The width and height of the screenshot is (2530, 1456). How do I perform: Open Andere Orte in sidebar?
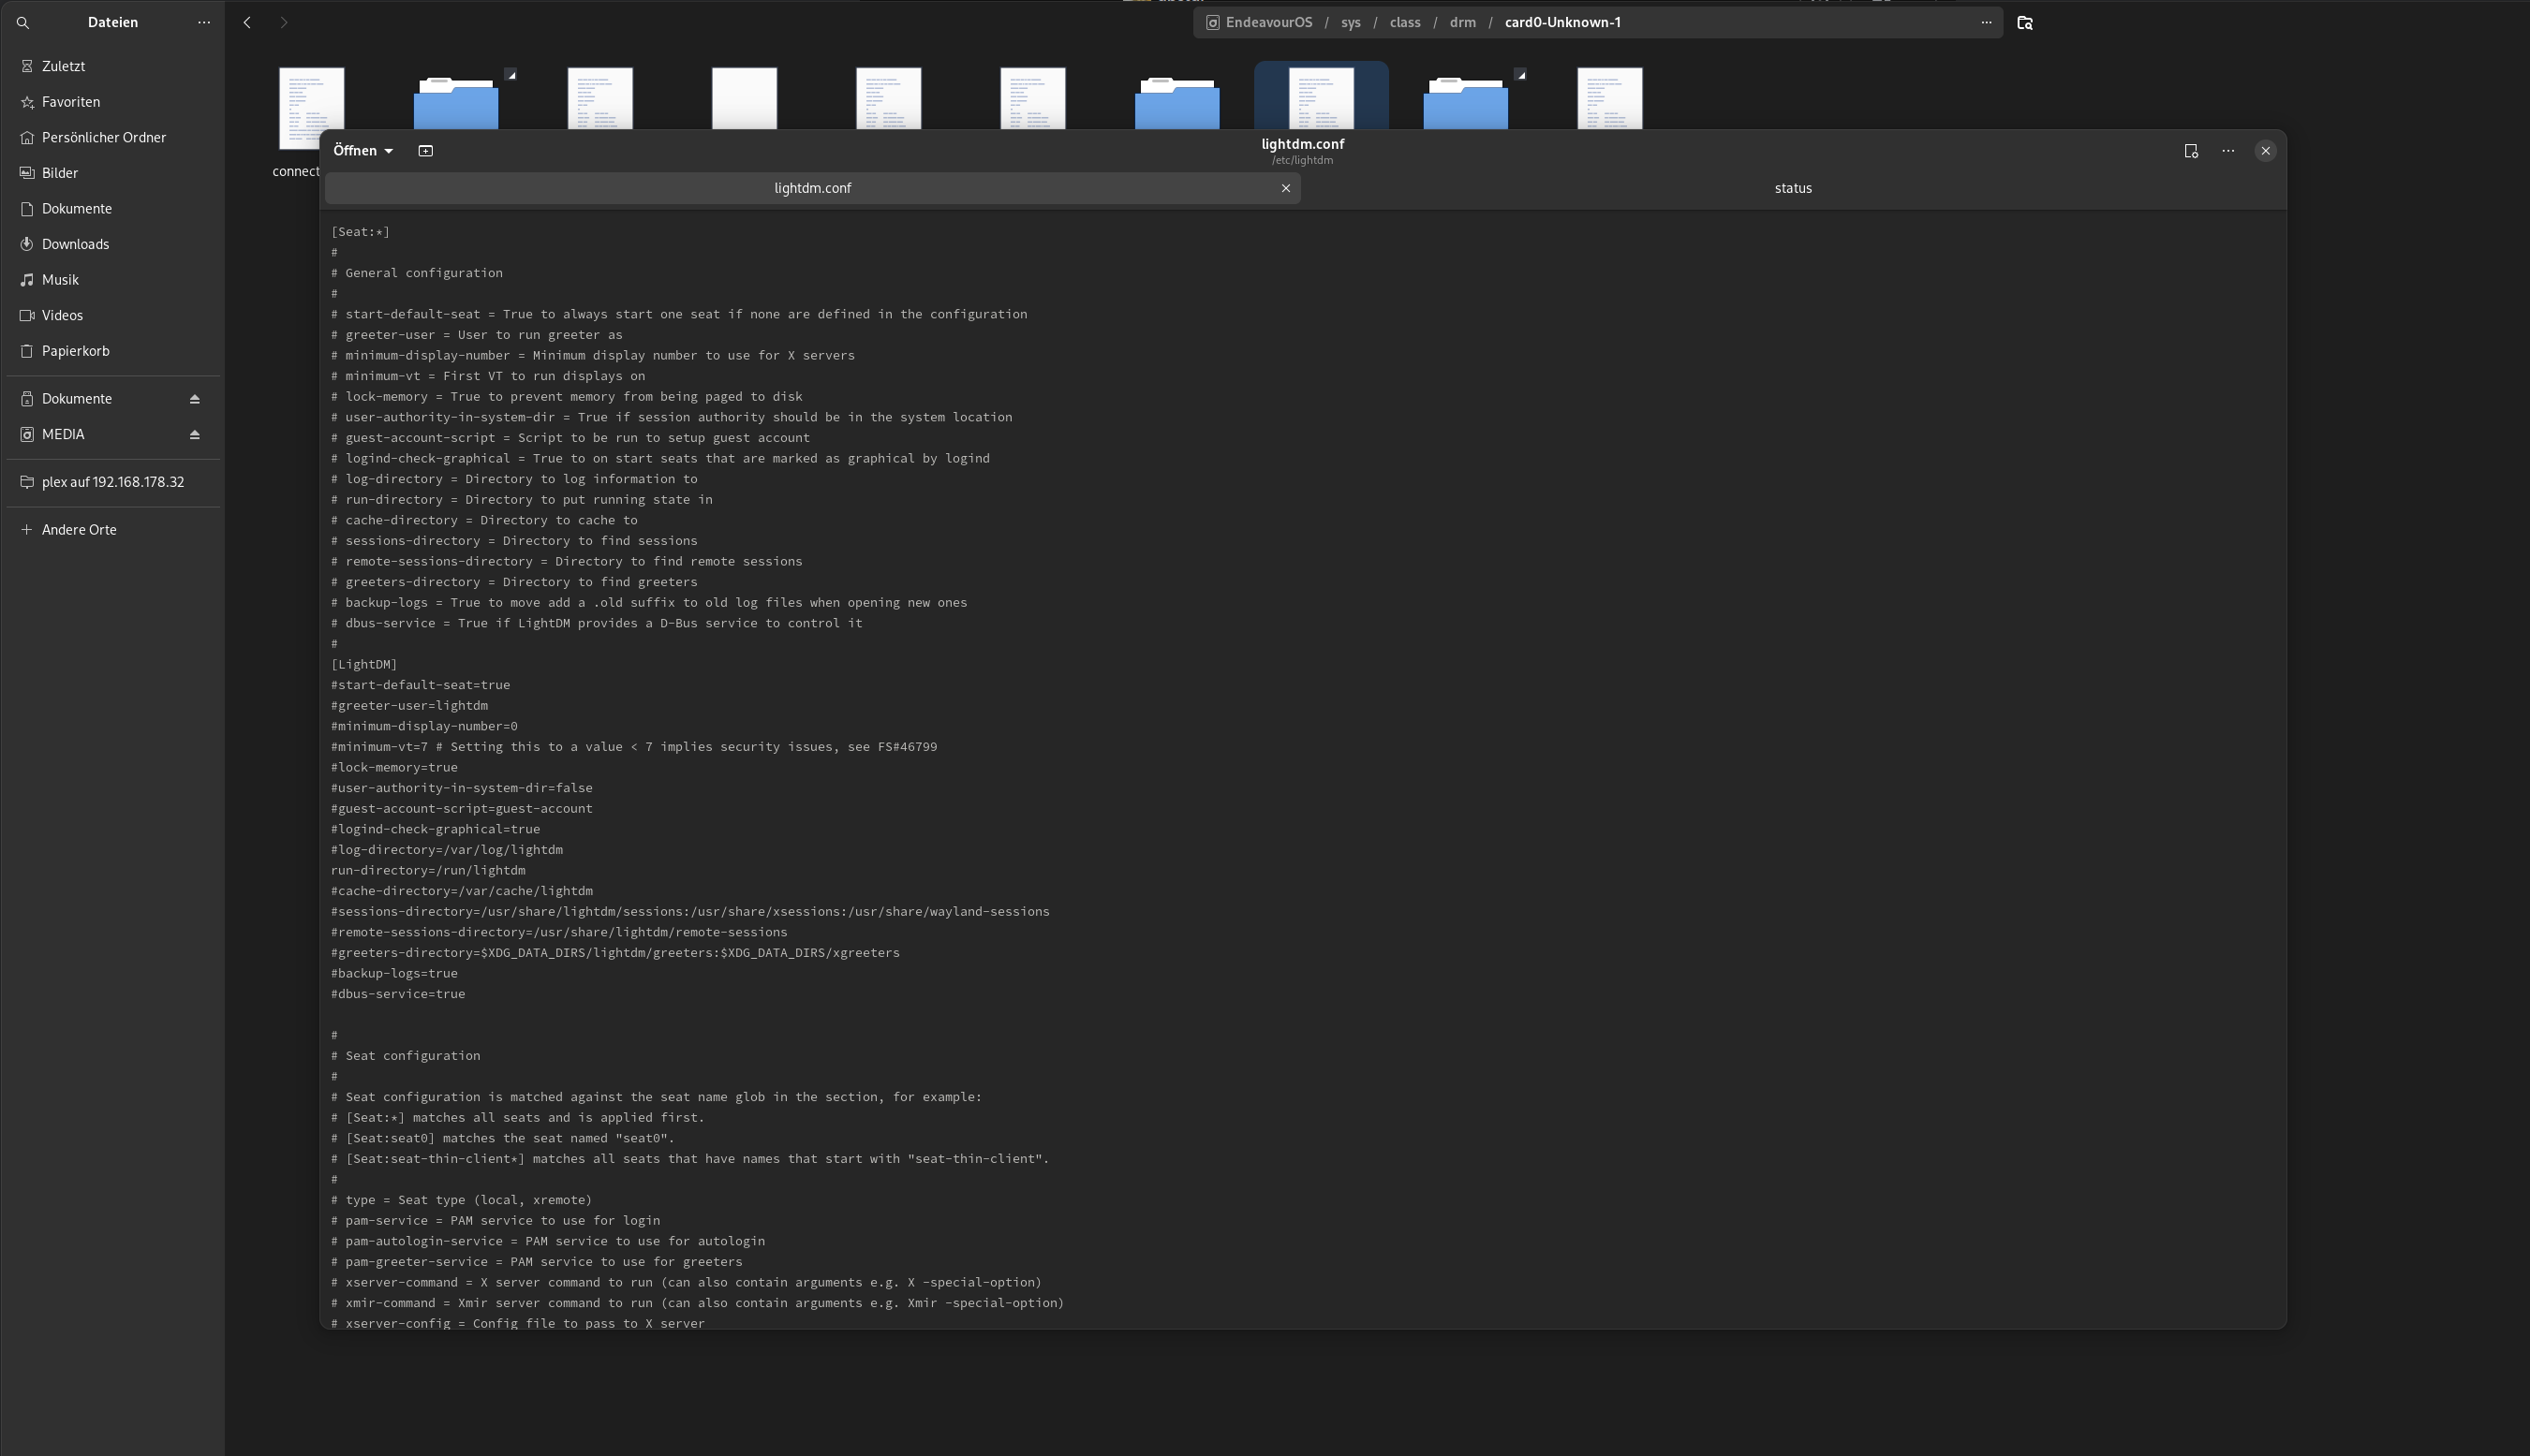tap(79, 530)
